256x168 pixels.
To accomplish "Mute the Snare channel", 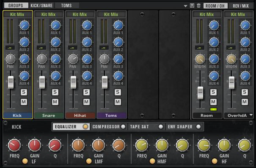I will pyautogui.click(x=55, y=102).
